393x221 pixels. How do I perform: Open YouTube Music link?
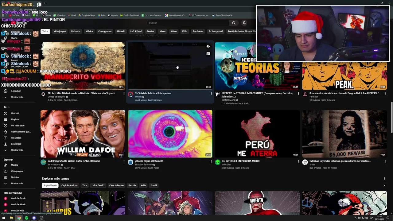[18, 204]
